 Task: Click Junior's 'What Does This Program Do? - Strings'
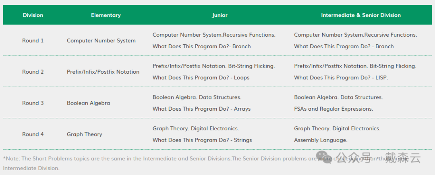(202, 140)
